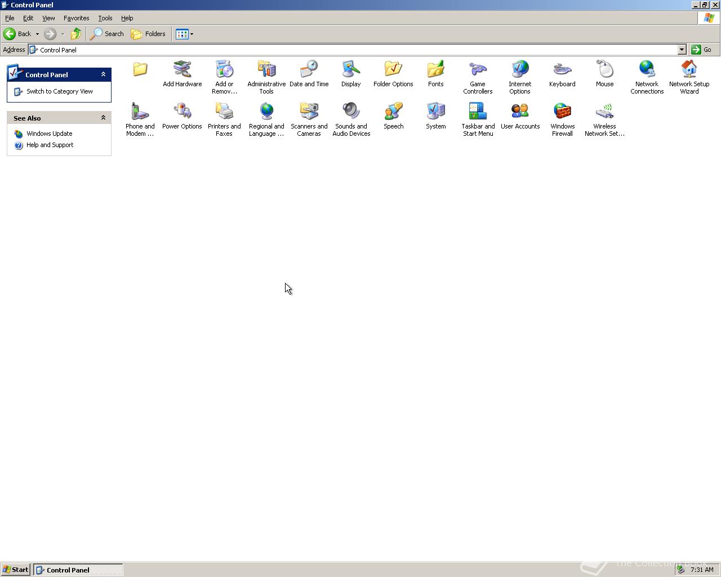Open Taskbar and Start Menu settings

click(478, 119)
